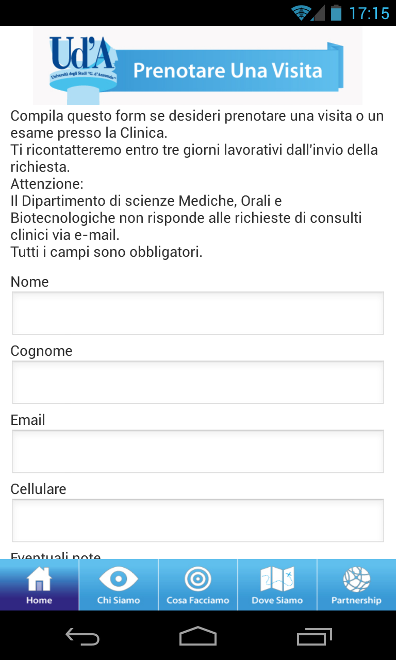Tap the Eventuali note label
This screenshot has width=396, height=660.
56,556
